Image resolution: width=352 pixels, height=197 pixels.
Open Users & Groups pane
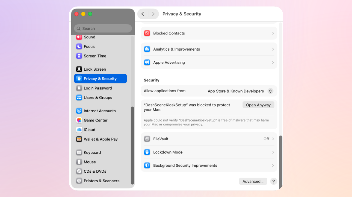click(100, 98)
